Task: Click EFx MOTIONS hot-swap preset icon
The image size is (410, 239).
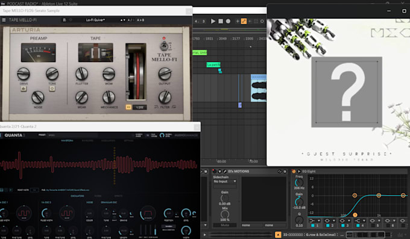Action: click(x=280, y=172)
